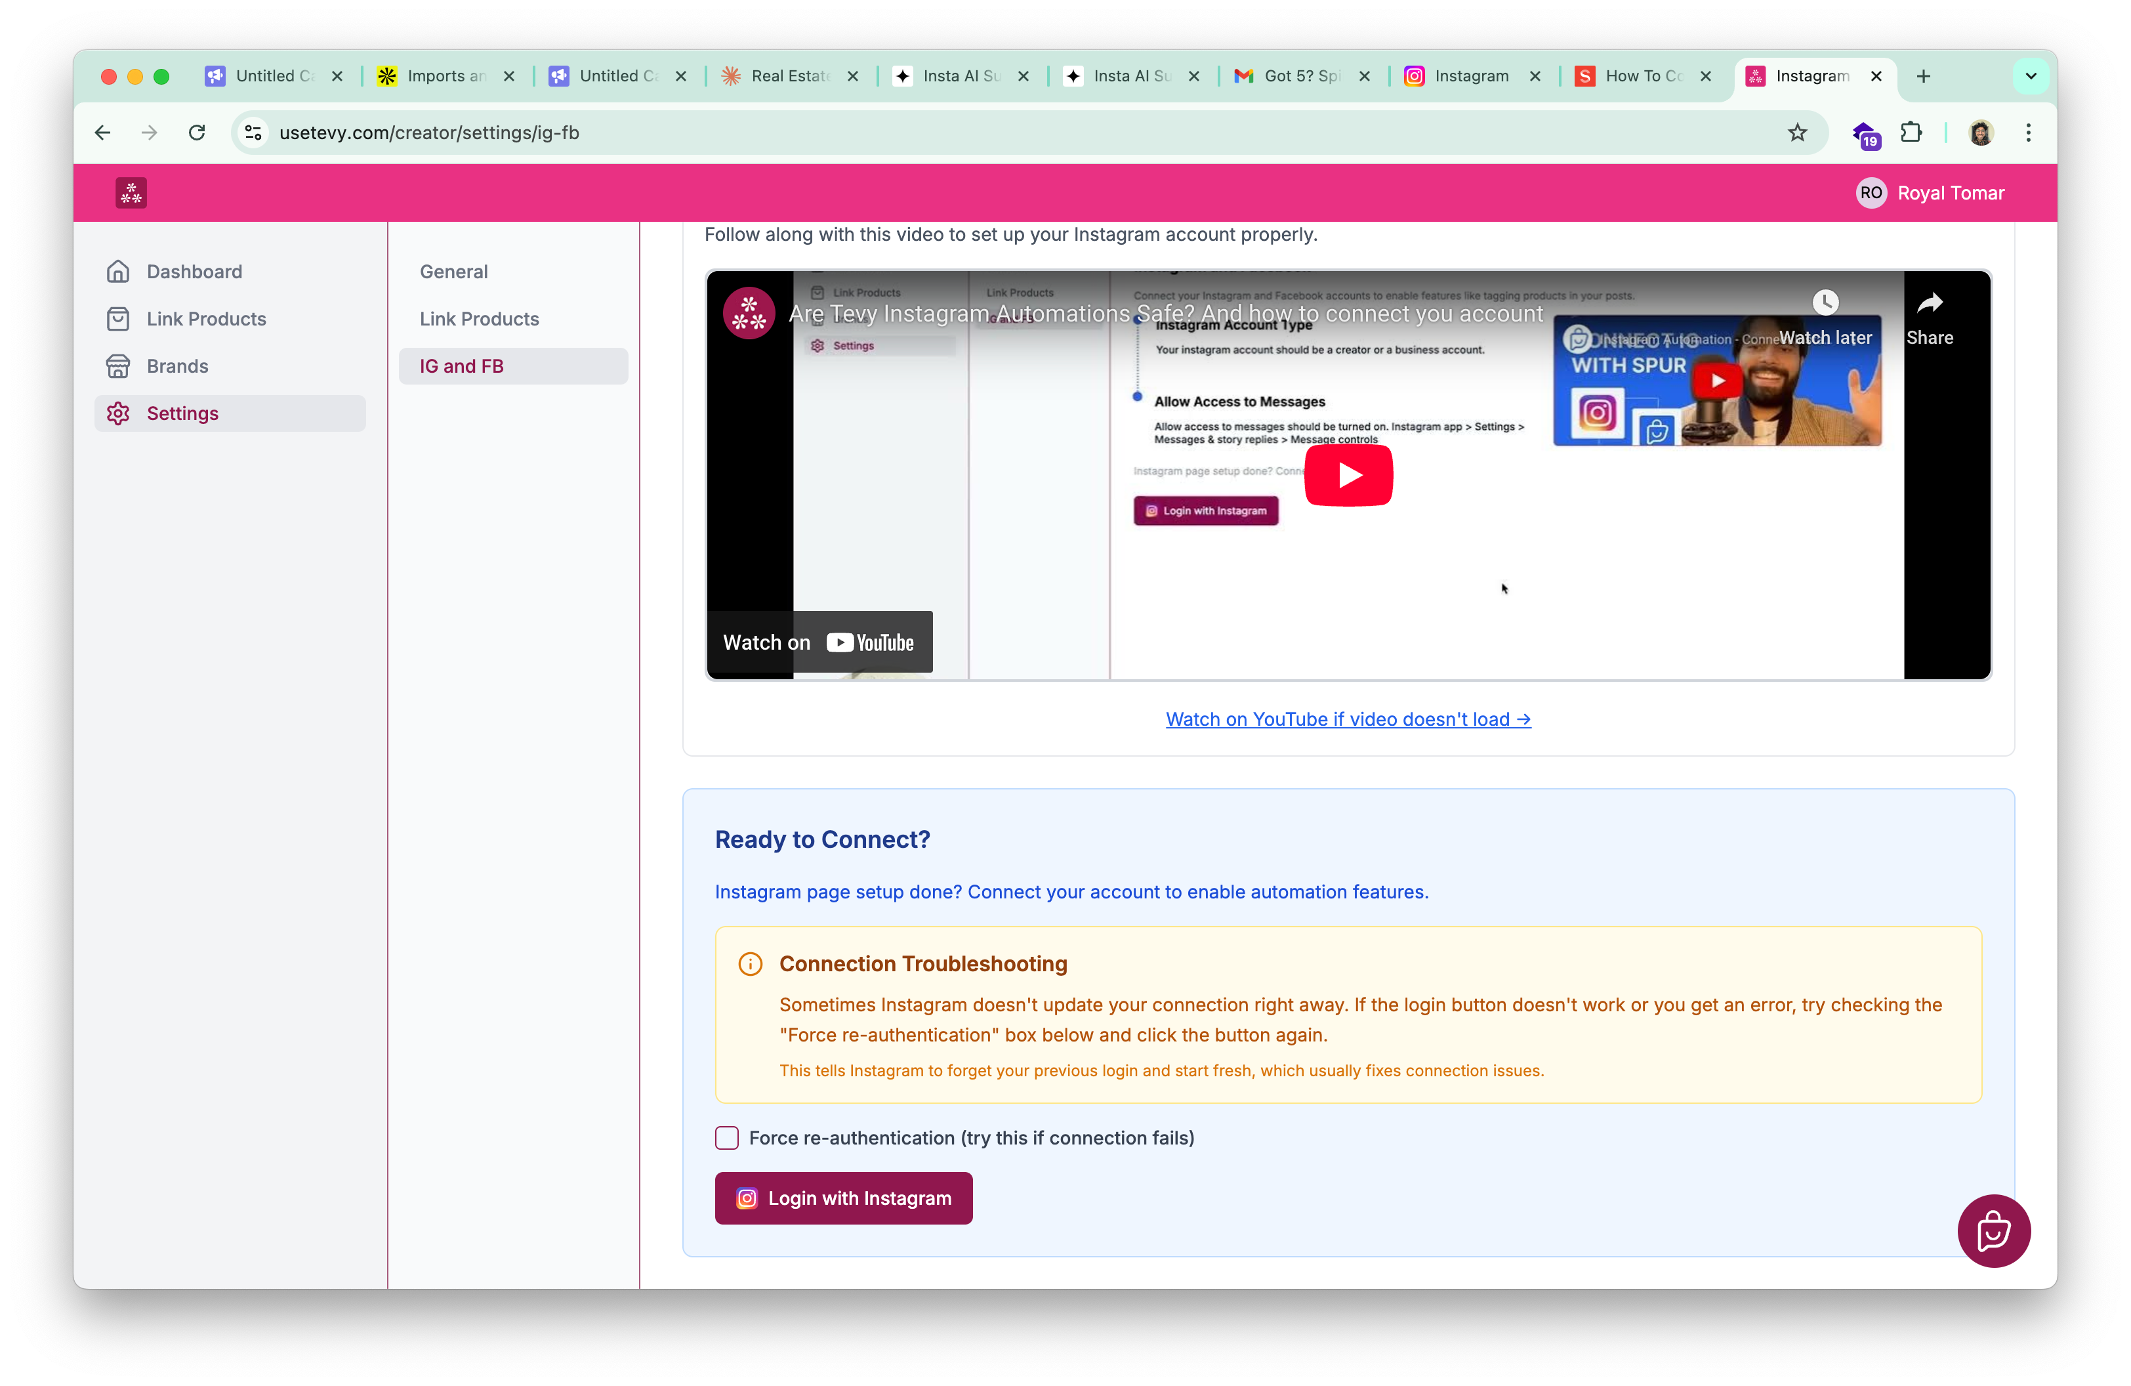Go back in browser history
The image size is (2131, 1386).
pos(103,133)
